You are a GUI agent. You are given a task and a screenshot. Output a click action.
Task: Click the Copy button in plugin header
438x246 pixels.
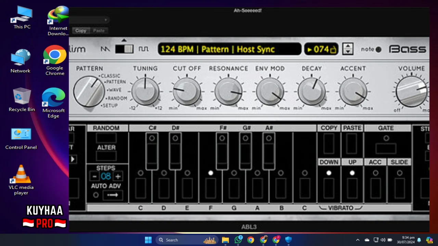81,30
